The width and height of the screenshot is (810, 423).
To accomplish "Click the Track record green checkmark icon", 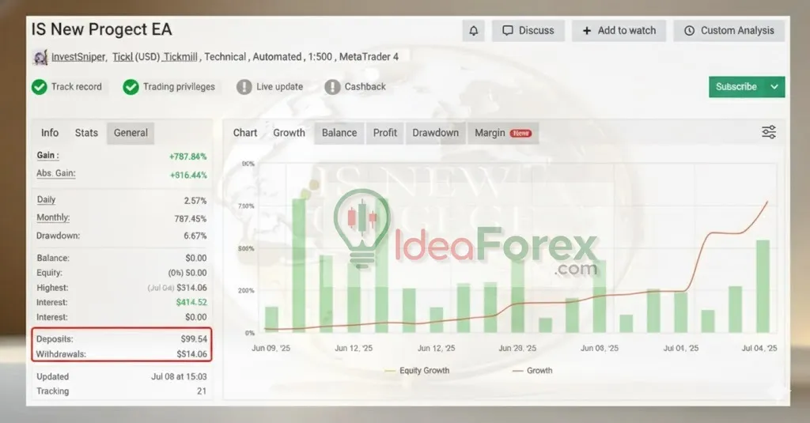I will 40,87.
